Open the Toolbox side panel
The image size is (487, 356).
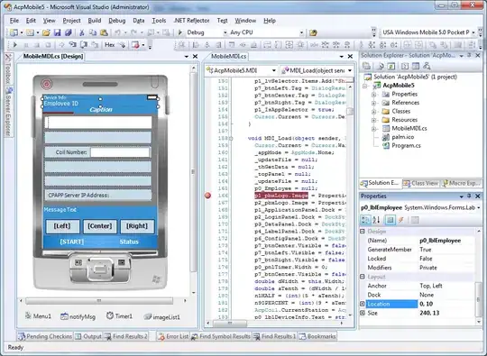click(x=8, y=68)
